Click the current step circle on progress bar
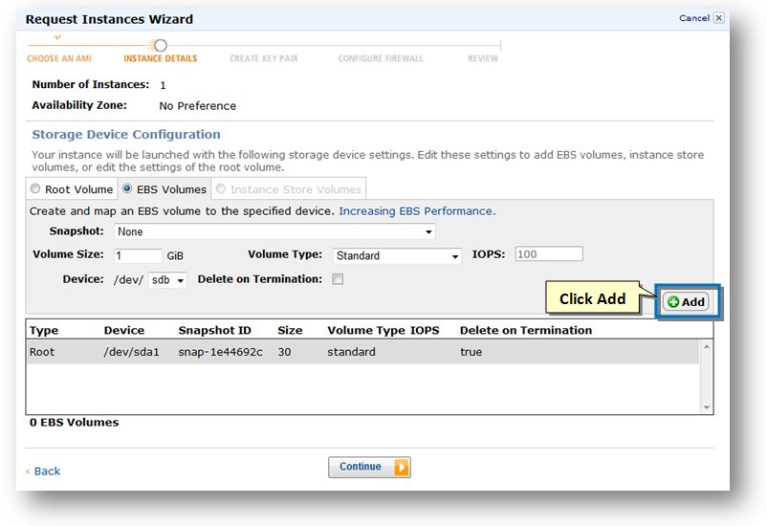Screen dimensions: 767x526 click(x=161, y=46)
